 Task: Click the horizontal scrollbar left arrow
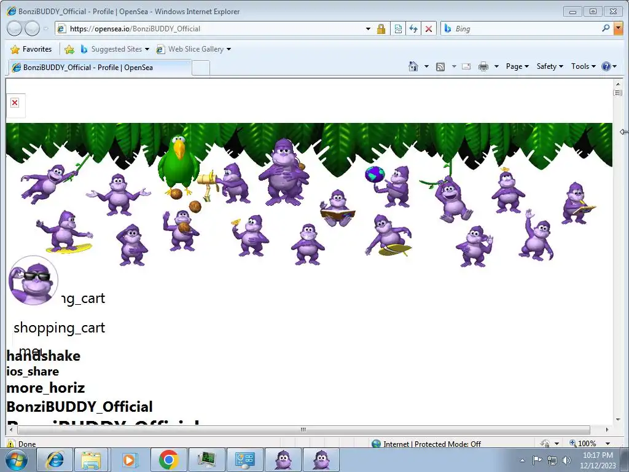(x=11, y=430)
